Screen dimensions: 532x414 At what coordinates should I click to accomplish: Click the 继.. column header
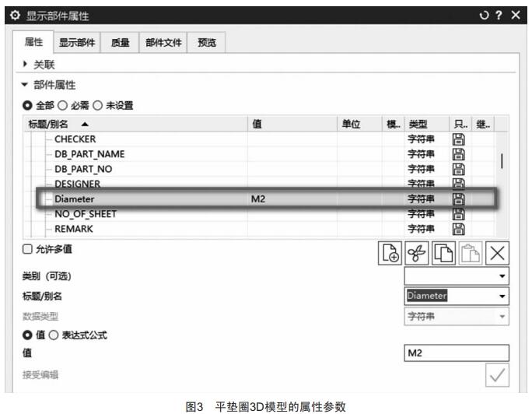483,124
